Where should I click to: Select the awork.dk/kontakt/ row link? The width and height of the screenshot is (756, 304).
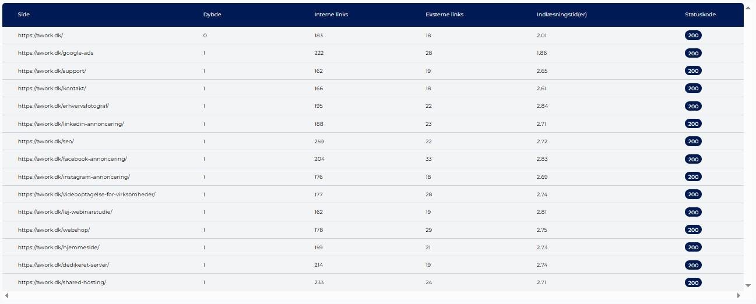[52, 89]
